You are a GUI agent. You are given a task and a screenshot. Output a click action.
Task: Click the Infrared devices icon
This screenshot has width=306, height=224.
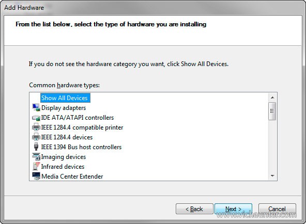click(x=36, y=166)
